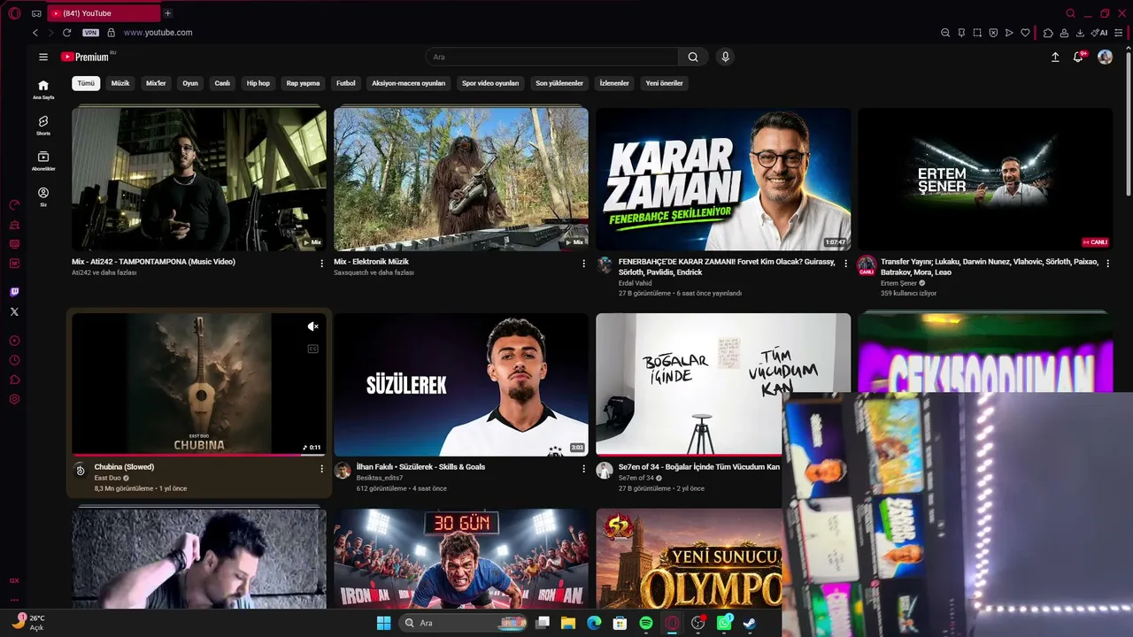Screen dimensions: 1133x637
Task: Select the Yeni öneriler filter chip
Action: tap(665, 83)
